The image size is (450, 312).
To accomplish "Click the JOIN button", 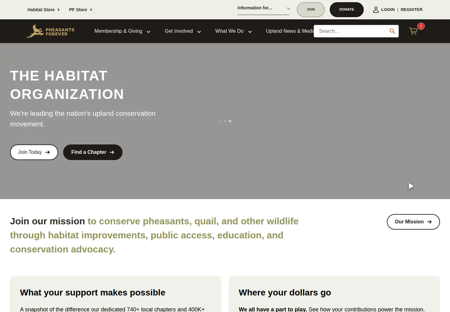I will (x=311, y=9).
